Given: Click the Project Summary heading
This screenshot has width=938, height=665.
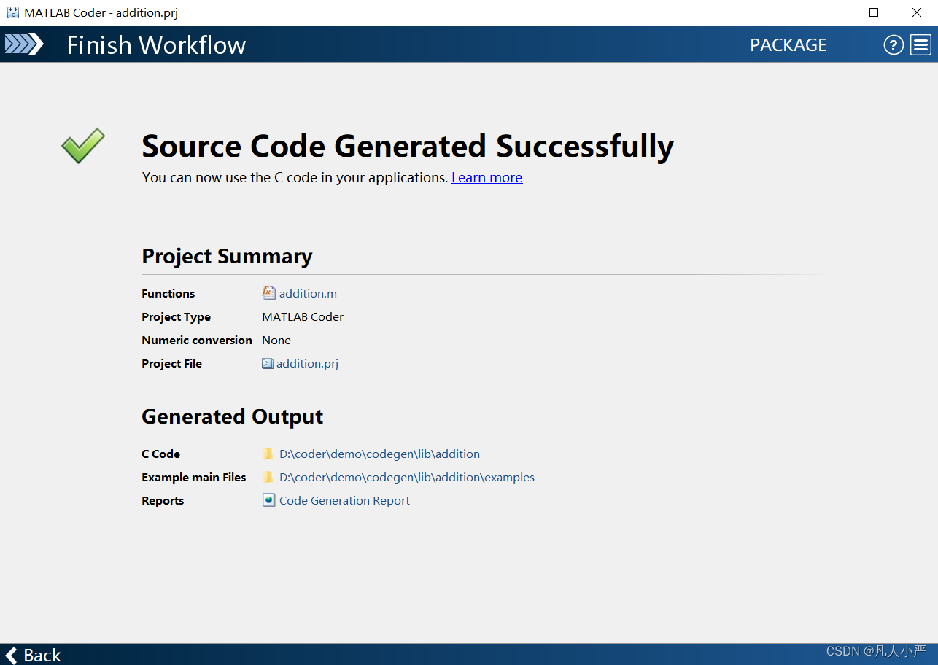Looking at the screenshot, I should [227, 256].
